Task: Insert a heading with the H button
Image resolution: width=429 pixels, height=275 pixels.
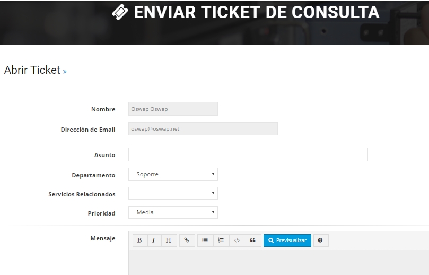Action: tap(169, 240)
